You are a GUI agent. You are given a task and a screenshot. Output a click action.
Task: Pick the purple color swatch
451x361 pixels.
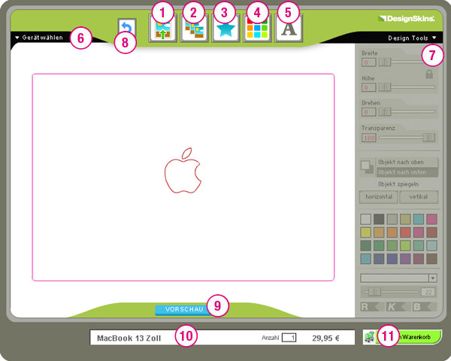click(x=405, y=259)
